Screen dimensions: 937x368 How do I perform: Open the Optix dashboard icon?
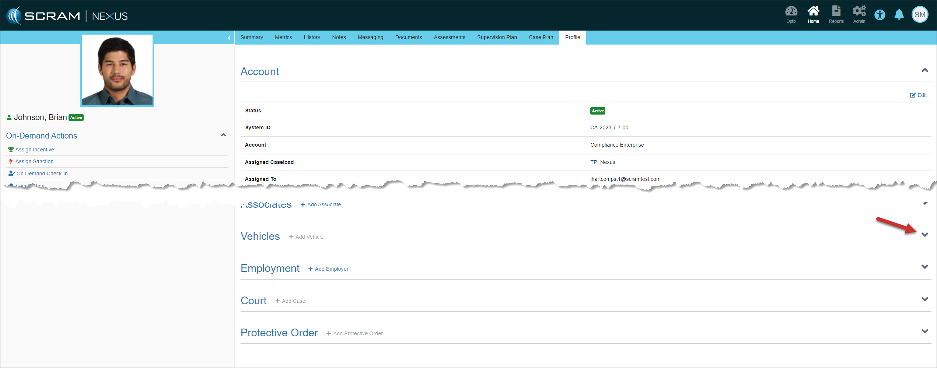[x=791, y=15]
